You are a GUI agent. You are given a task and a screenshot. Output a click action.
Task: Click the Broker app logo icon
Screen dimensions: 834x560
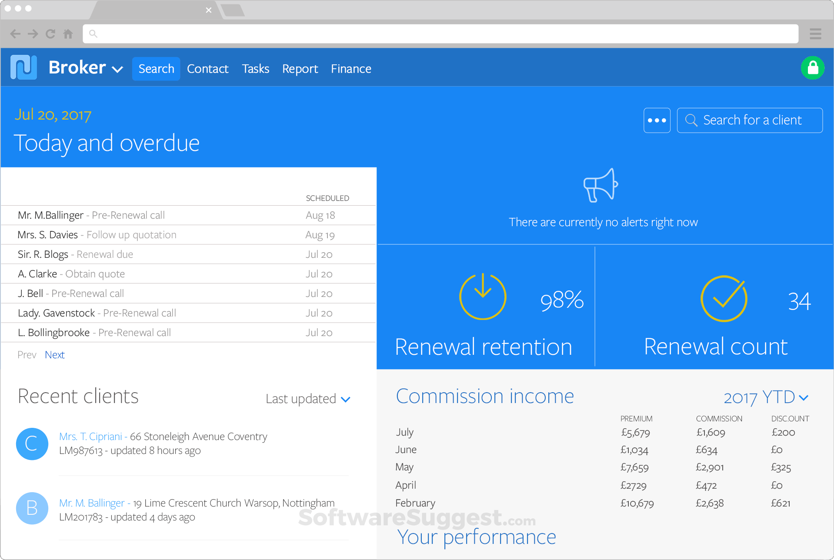[23, 67]
